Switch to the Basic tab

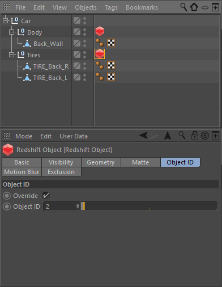(22, 162)
